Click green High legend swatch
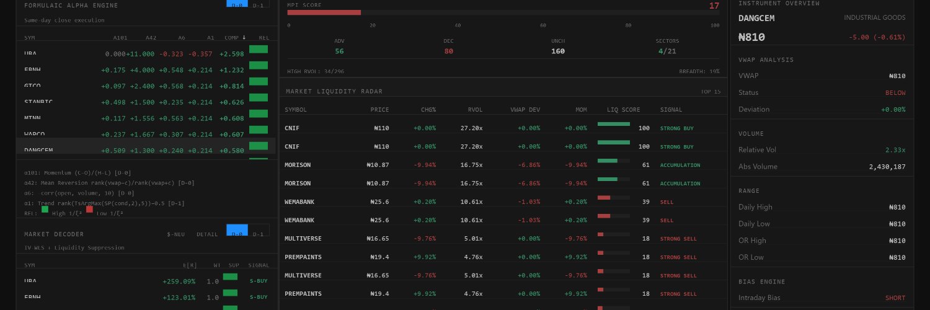The image size is (930, 310). click(x=45, y=209)
